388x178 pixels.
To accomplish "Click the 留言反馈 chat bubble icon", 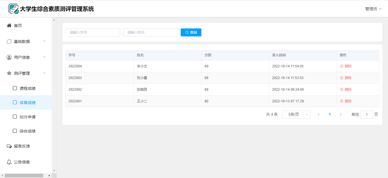I will click(9, 146).
